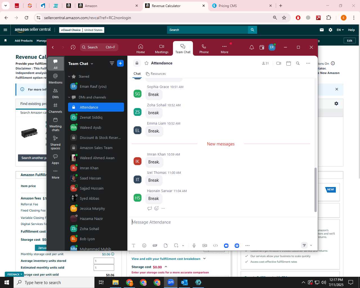This screenshot has height=288, width=360.
Task: Click the blue new chat plus button
Action: pos(120,64)
